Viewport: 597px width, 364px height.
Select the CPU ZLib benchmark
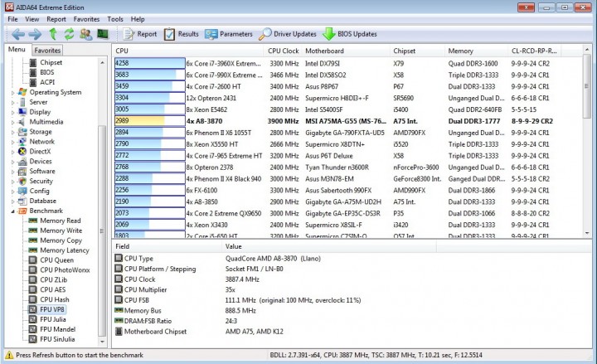pos(53,280)
